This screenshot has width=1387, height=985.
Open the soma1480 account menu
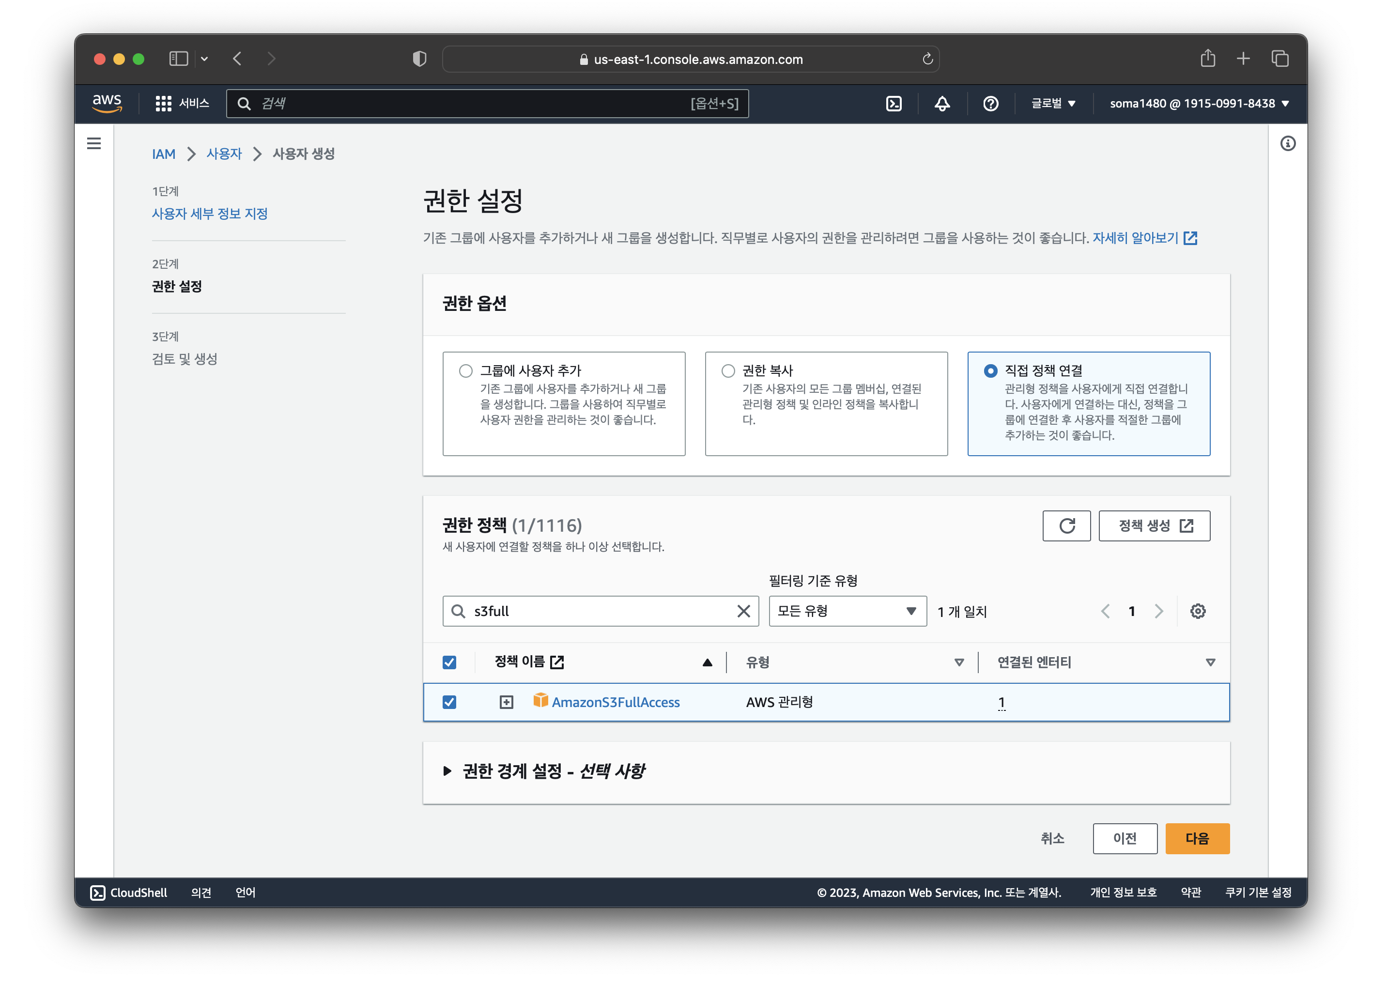tap(1199, 104)
